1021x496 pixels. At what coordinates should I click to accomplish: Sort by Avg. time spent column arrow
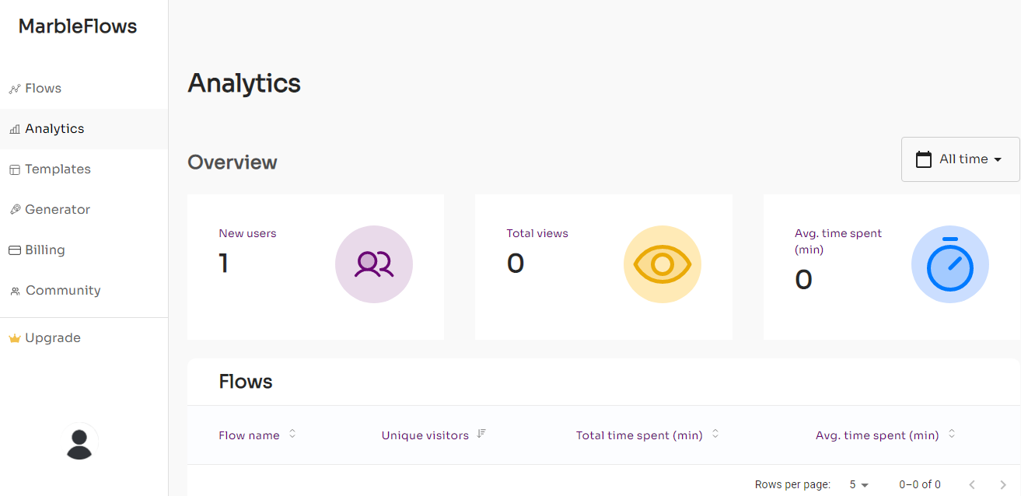coord(952,434)
